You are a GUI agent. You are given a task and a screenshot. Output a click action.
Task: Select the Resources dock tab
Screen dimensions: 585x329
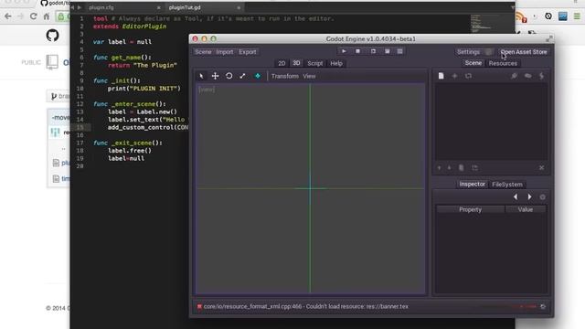(x=503, y=63)
